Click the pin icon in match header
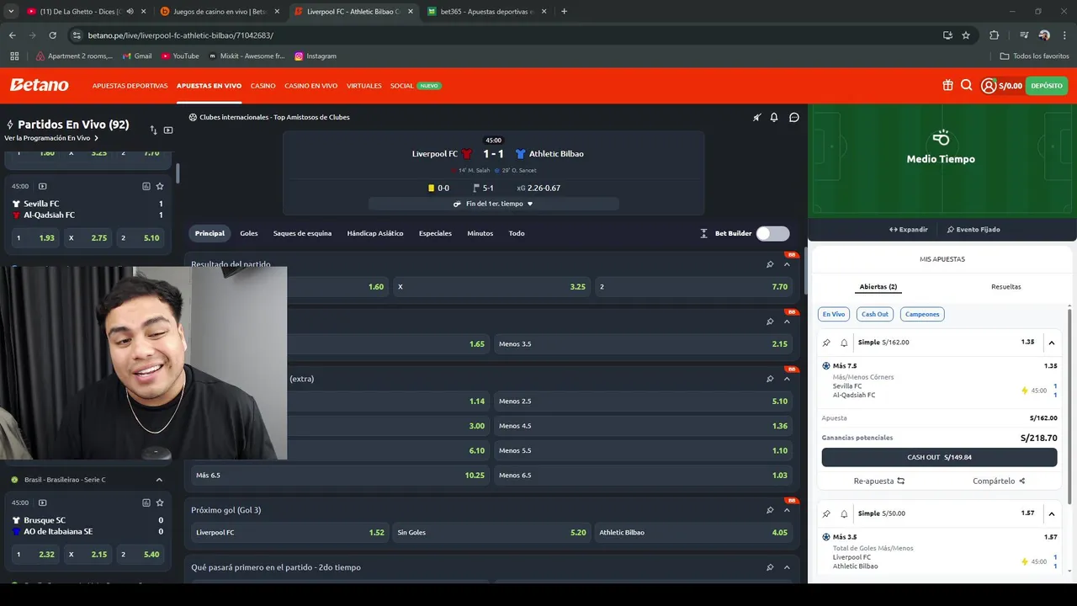 point(756,117)
